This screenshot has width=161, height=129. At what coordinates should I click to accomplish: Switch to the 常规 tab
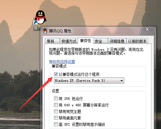(52, 41)
